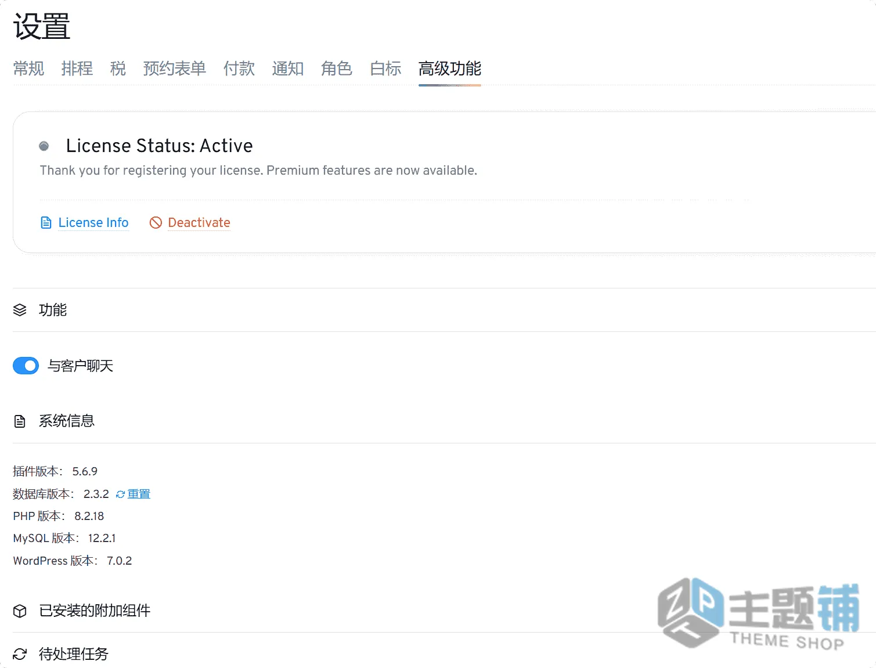
Task: Toggle the 与客户聊天 switch
Action: (x=26, y=366)
